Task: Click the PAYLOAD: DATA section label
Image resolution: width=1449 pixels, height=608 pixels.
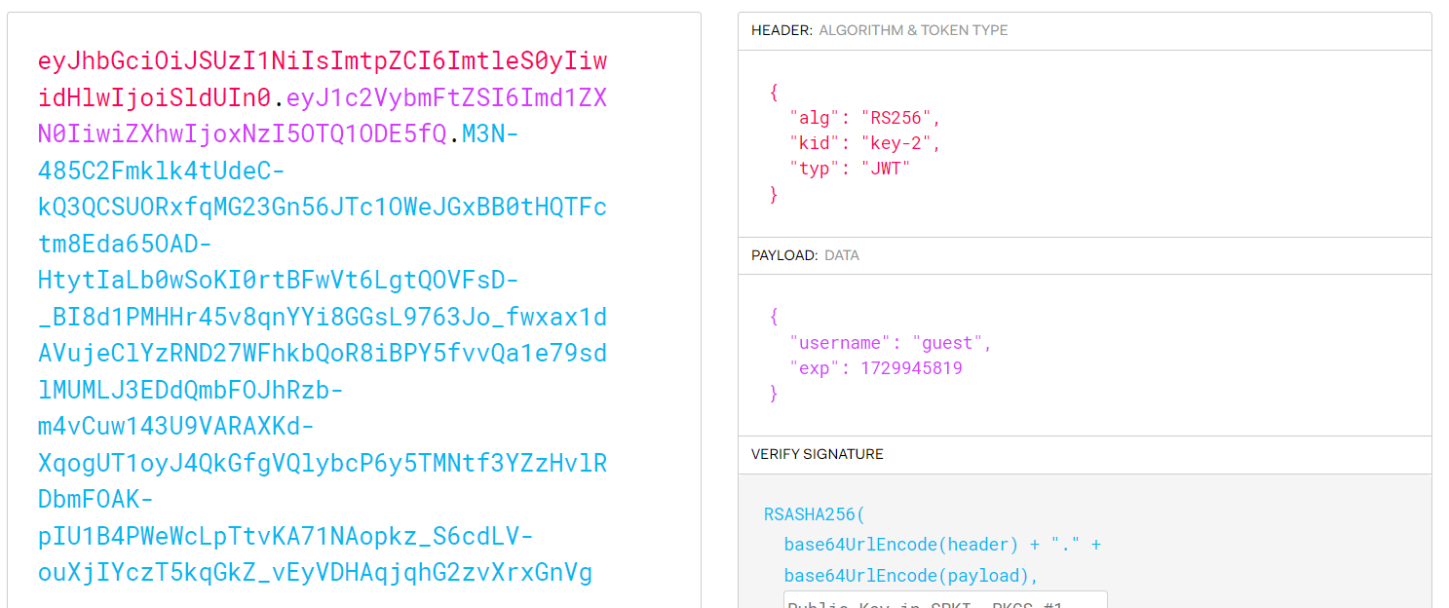Action: point(805,255)
